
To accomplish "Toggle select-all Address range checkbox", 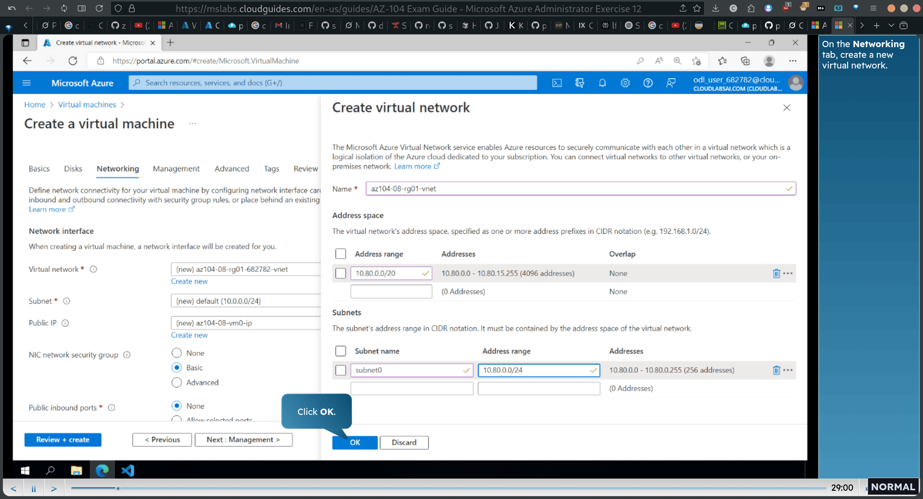I will click(341, 254).
